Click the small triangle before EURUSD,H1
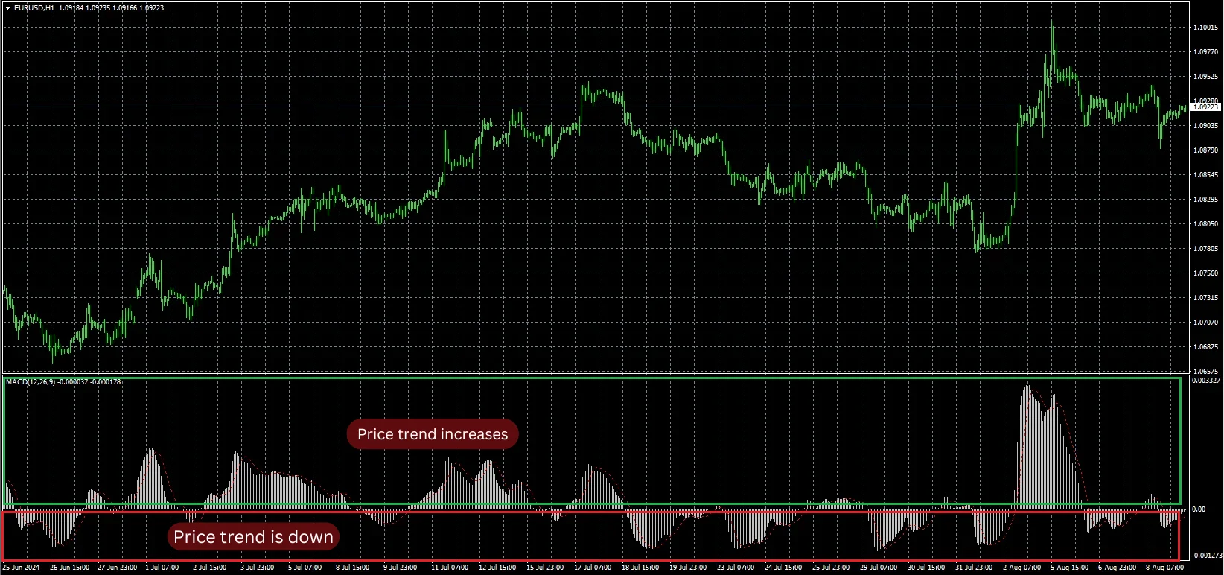This screenshot has width=1224, height=575. pyautogui.click(x=7, y=8)
